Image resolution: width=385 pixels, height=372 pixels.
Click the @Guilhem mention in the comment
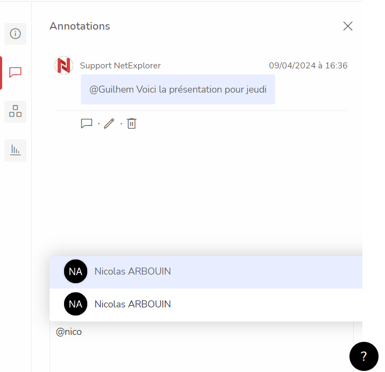[111, 89]
